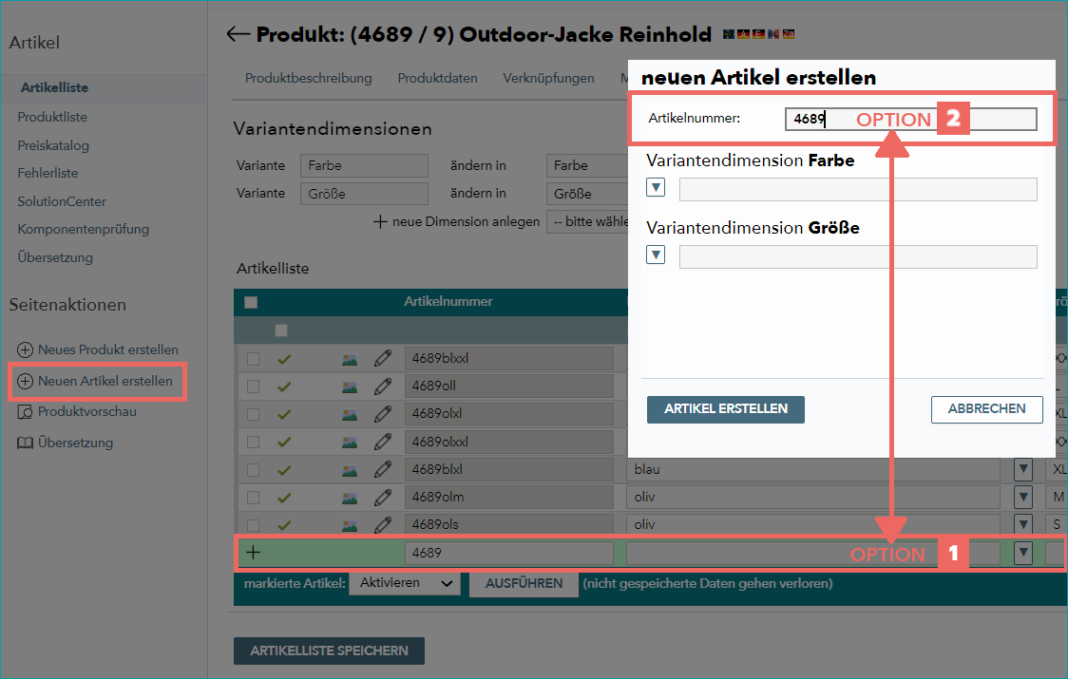Open dropdown arrow in the new 4689 row
The image size is (1068, 679).
point(1023,553)
